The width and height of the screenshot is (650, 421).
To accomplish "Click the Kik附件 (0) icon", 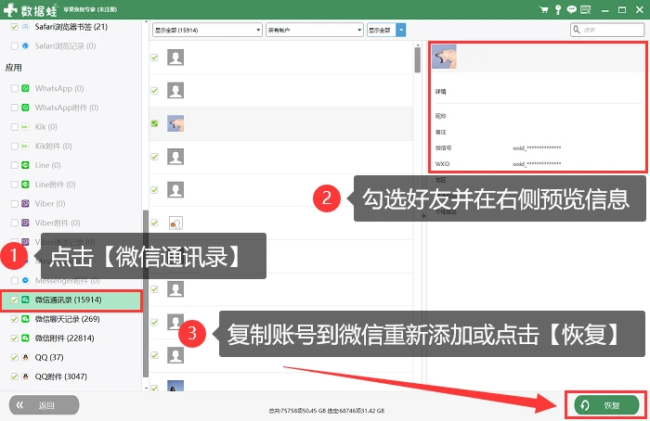I will 25,147.
